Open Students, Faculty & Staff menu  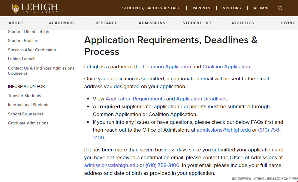tap(151, 8)
